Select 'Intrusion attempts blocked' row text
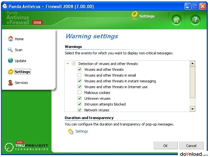Image resolution: width=210 pixels, height=157 pixels. pos(105,104)
